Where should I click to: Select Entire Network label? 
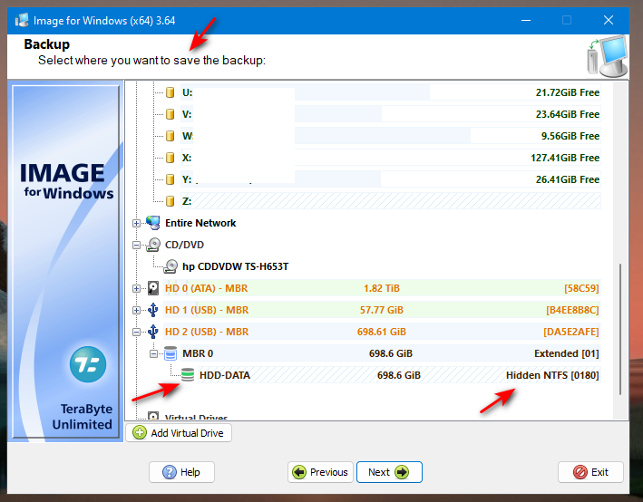(x=200, y=223)
